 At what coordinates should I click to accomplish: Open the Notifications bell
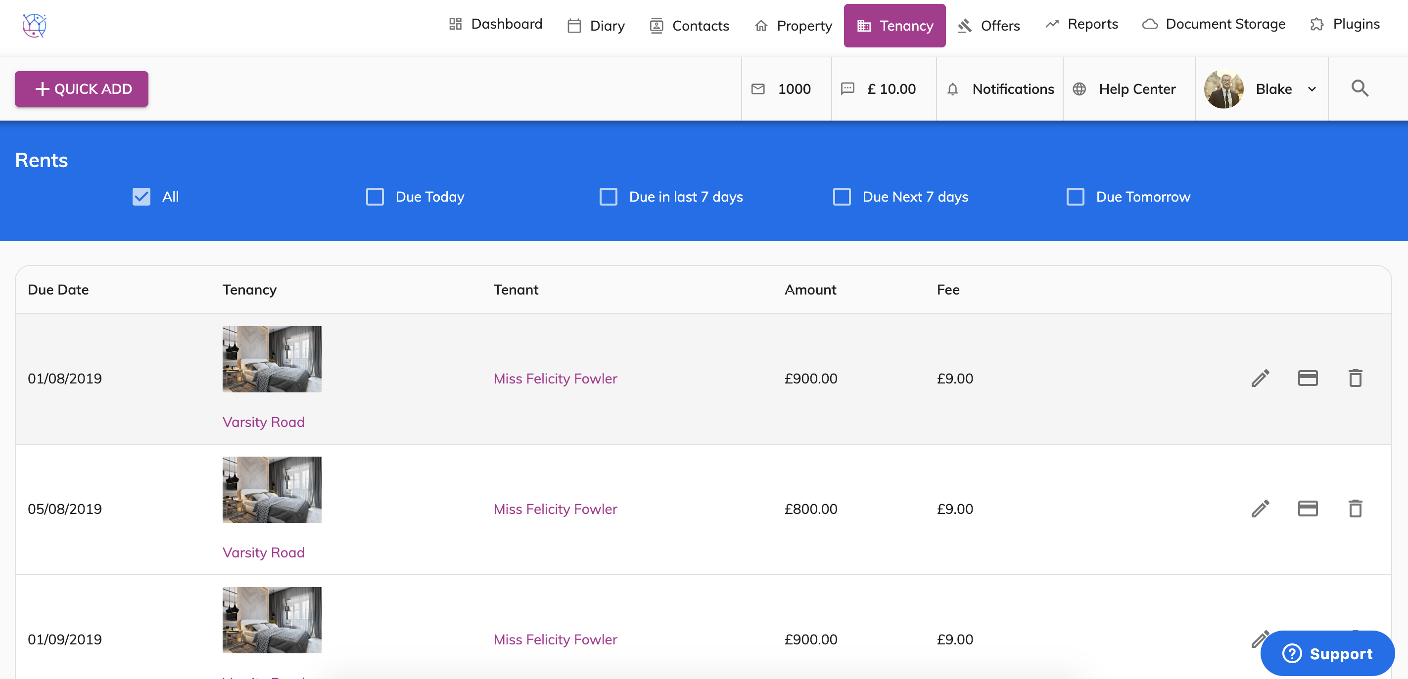pyautogui.click(x=952, y=89)
